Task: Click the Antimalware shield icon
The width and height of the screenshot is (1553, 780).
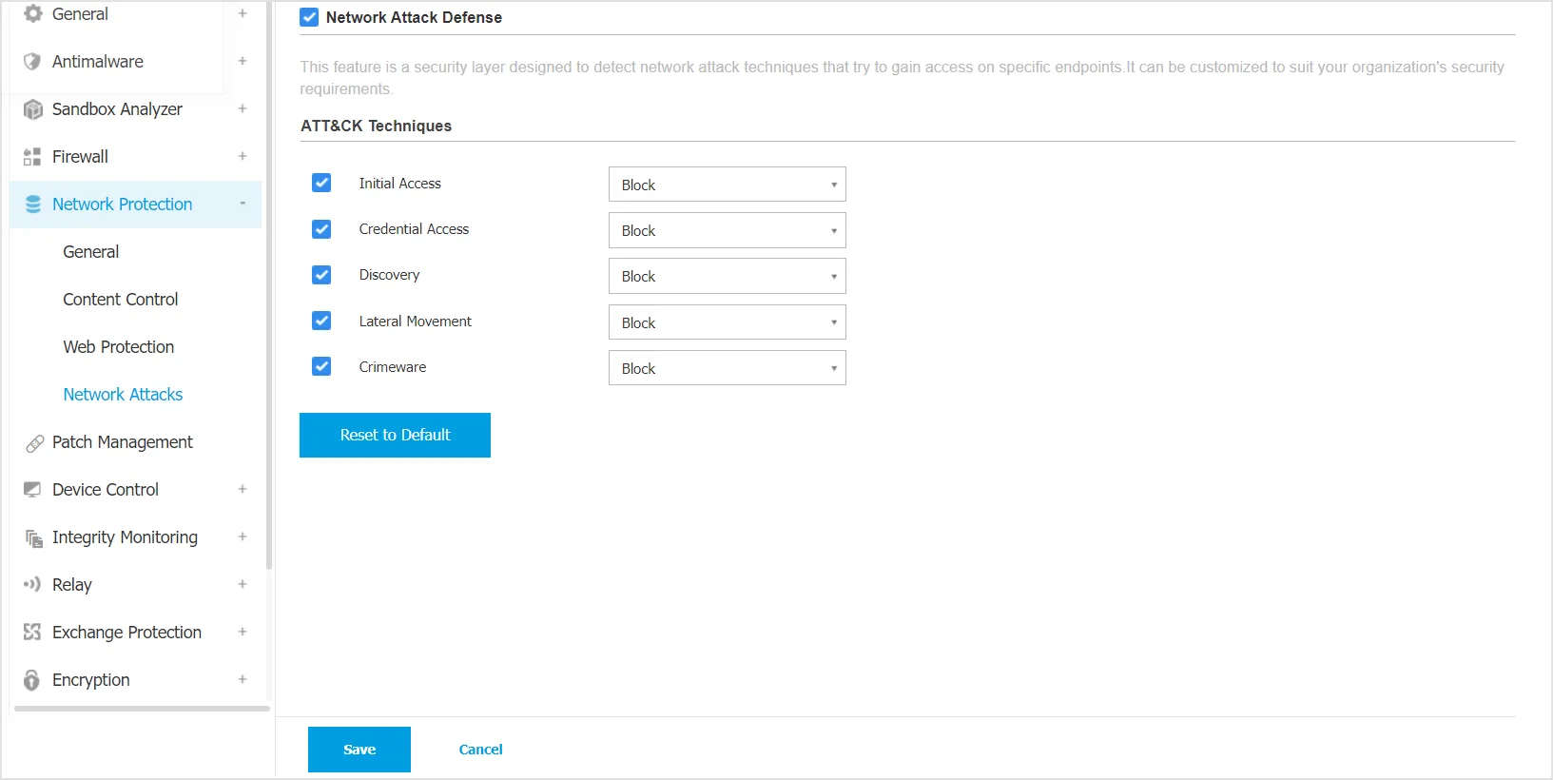Action: pos(32,62)
